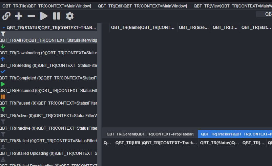
Task: Sort torrents by Size column header
Action: click(194, 27)
